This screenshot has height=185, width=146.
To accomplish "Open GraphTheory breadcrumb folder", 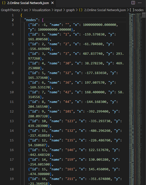I will [x=10, y=10].
